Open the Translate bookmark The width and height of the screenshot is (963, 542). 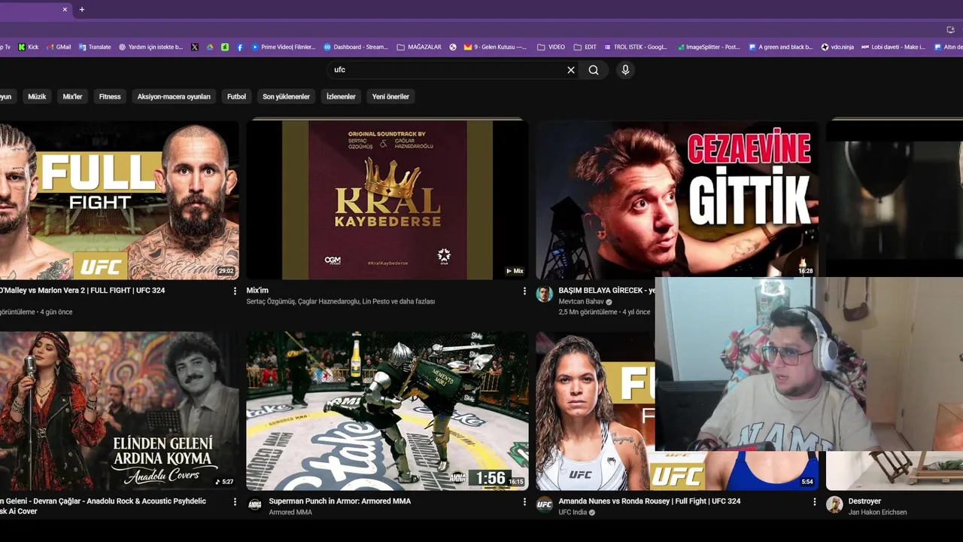95,47
